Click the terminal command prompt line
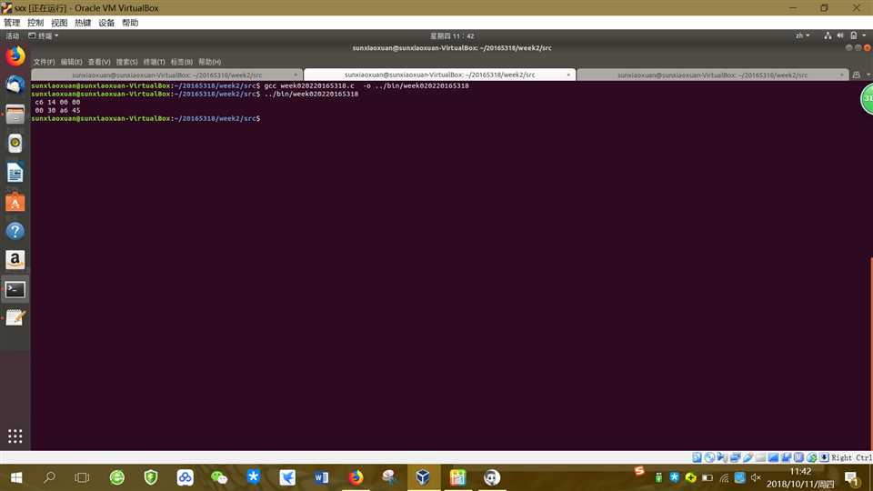Viewport: 873px width, 491px height. point(145,118)
